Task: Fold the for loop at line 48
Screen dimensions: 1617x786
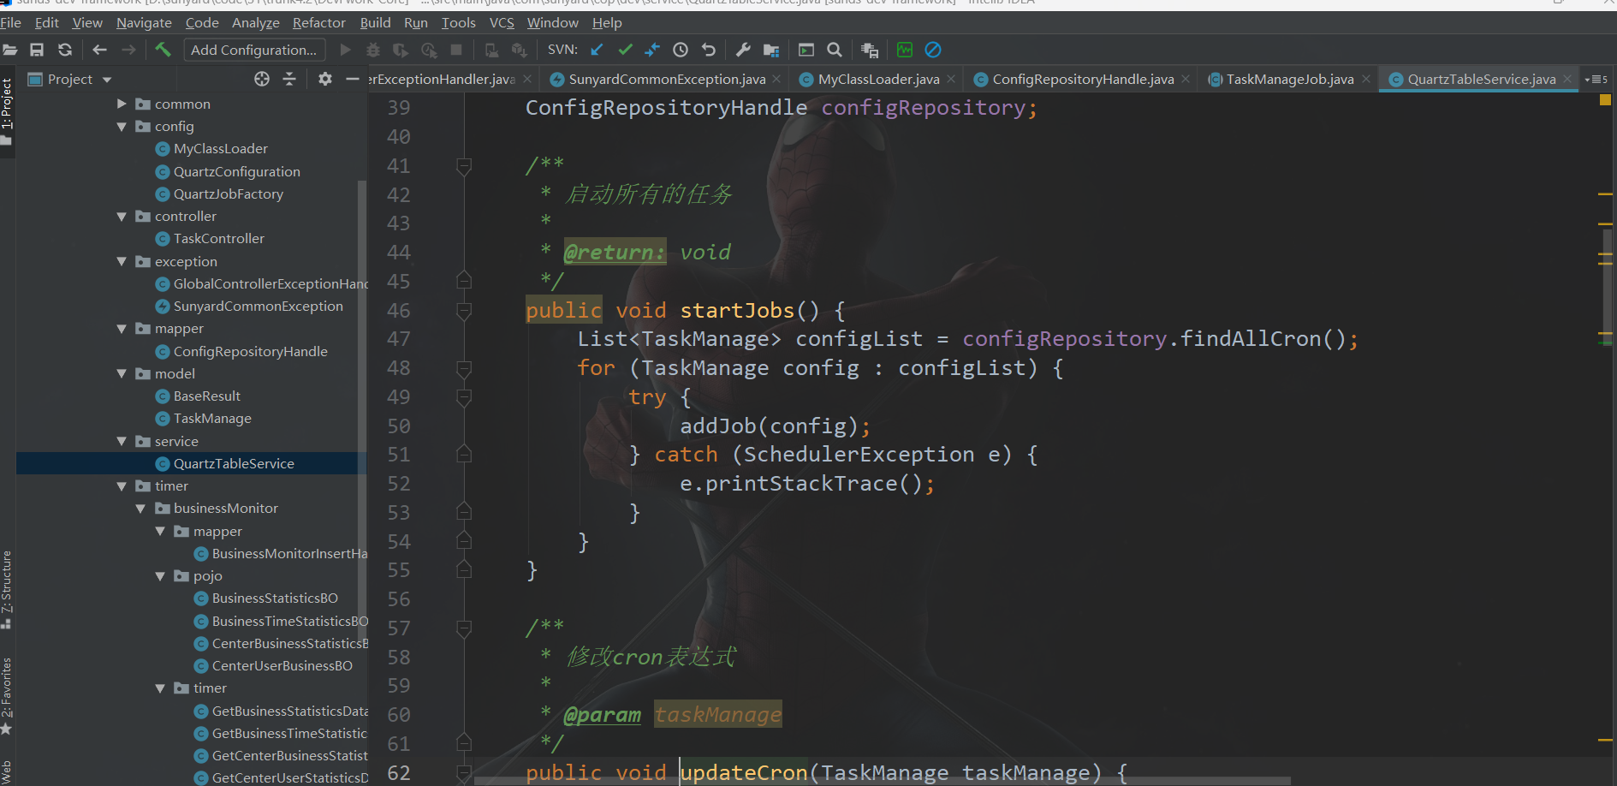Action: (x=464, y=369)
